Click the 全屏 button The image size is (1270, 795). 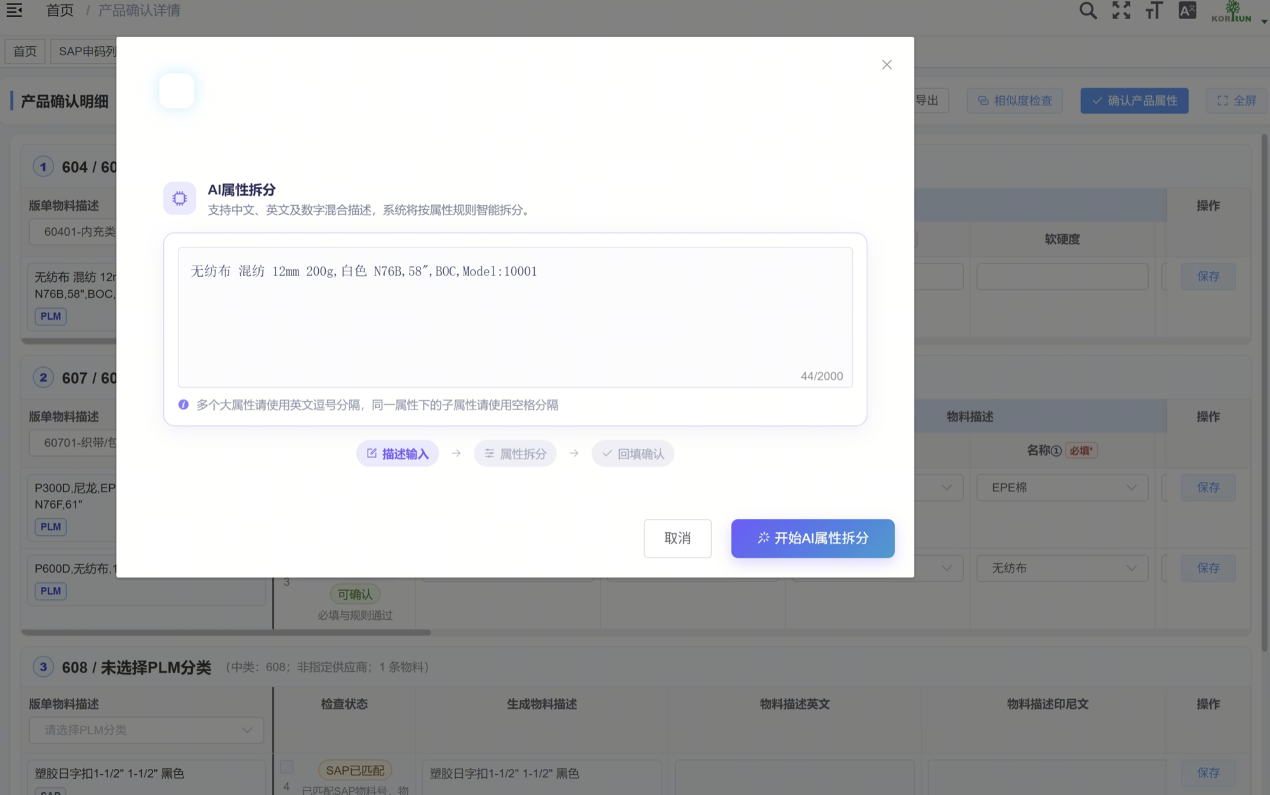[1236, 100]
